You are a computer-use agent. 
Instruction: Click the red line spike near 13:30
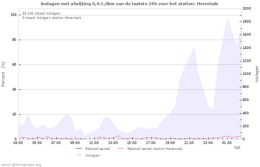point(118,136)
